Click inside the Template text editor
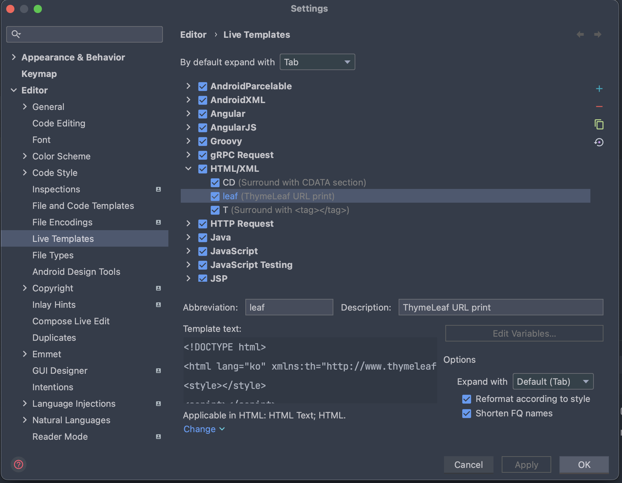Screen dimensions: 622x483 click(x=310, y=370)
